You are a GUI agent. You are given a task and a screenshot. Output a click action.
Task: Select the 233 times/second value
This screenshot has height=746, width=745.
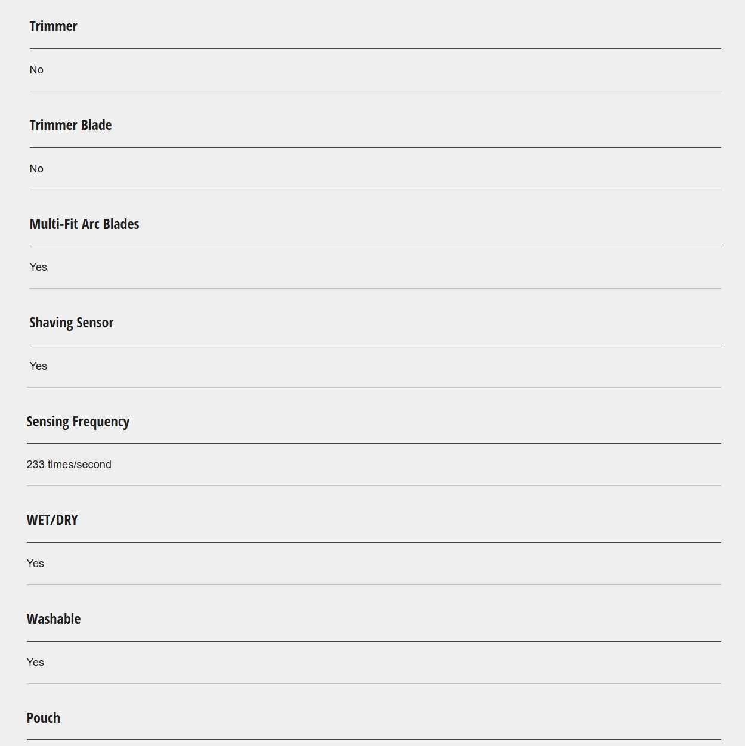tap(69, 465)
